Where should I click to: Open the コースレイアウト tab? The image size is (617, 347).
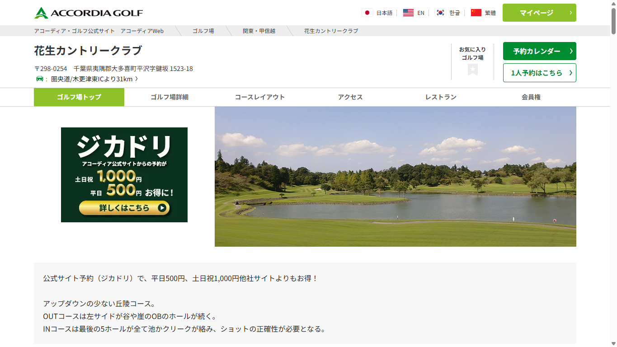[260, 97]
